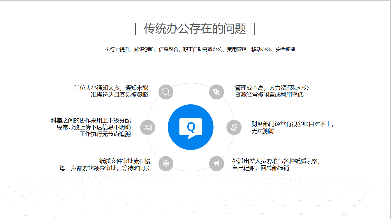This screenshot has width=391, height=219.
Task: Click the document note icon
Action: coord(234,127)
